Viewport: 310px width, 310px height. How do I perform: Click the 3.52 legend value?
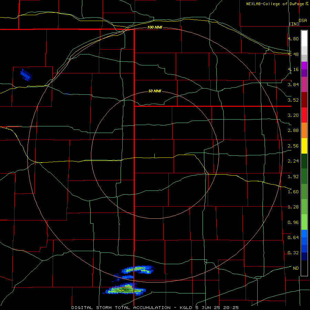point(293,100)
